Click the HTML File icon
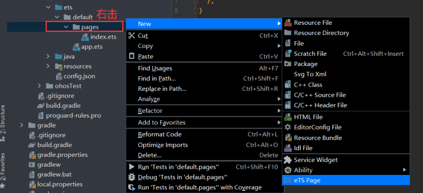This screenshot has height=193, width=423. coord(288,117)
